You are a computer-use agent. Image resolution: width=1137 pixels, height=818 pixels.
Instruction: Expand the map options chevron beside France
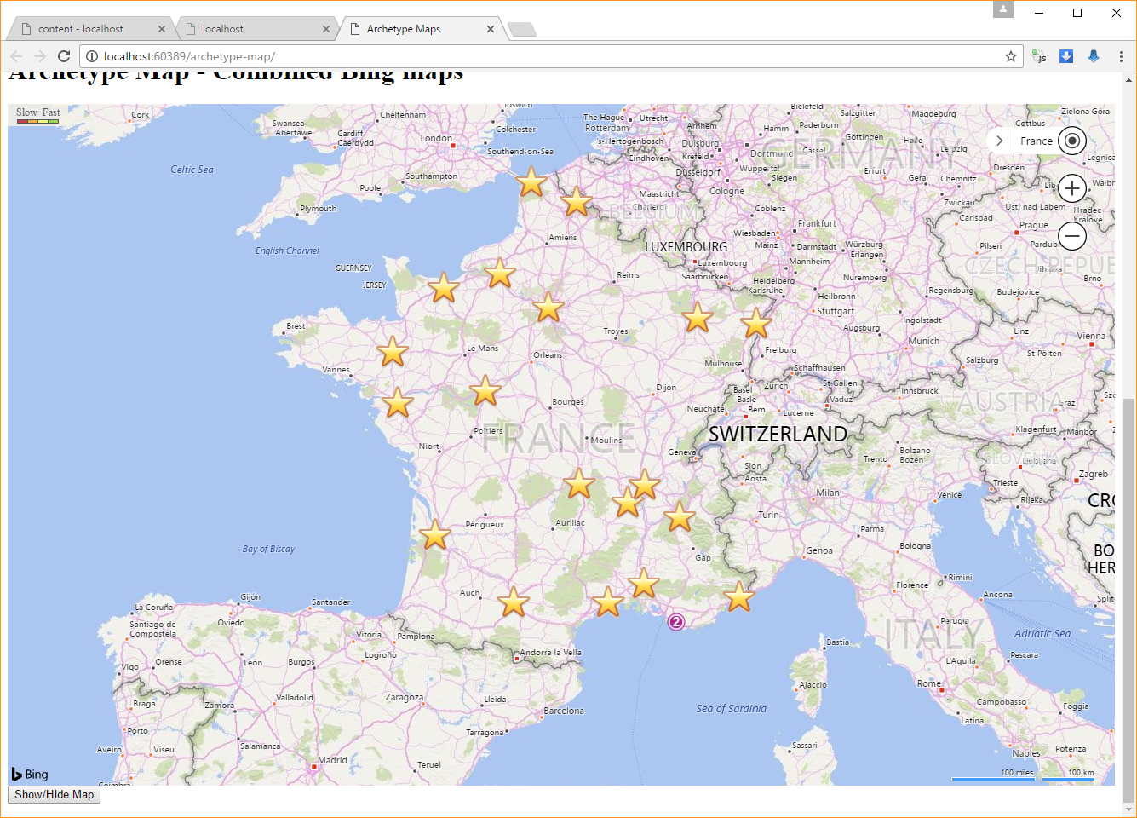(x=1000, y=141)
